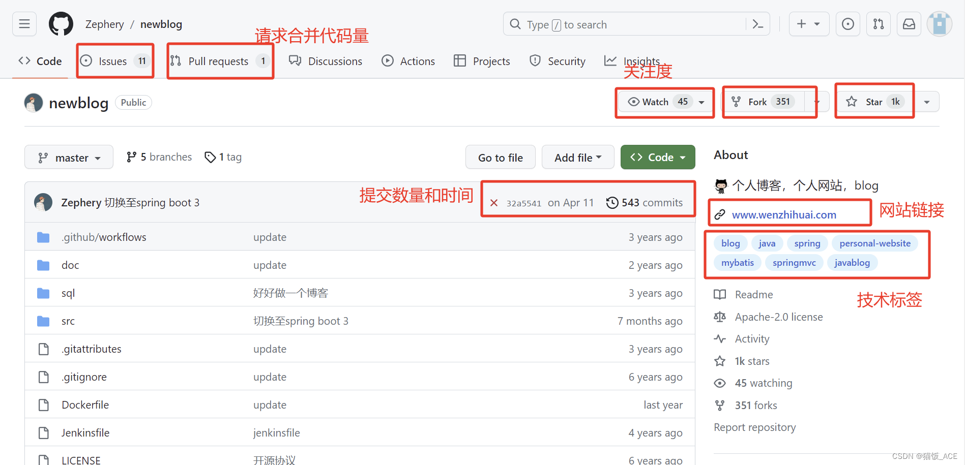Image resolution: width=965 pixels, height=465 pixels.
Task: Click the license scale icon
Action: pos(720,317)
